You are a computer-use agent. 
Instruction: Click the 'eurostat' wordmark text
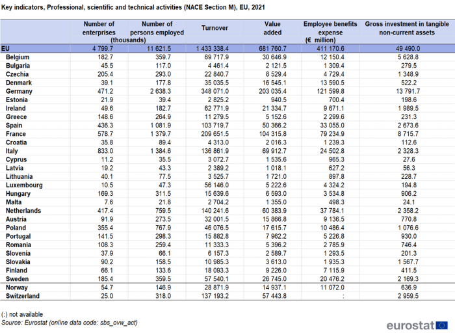click(411, 325)
